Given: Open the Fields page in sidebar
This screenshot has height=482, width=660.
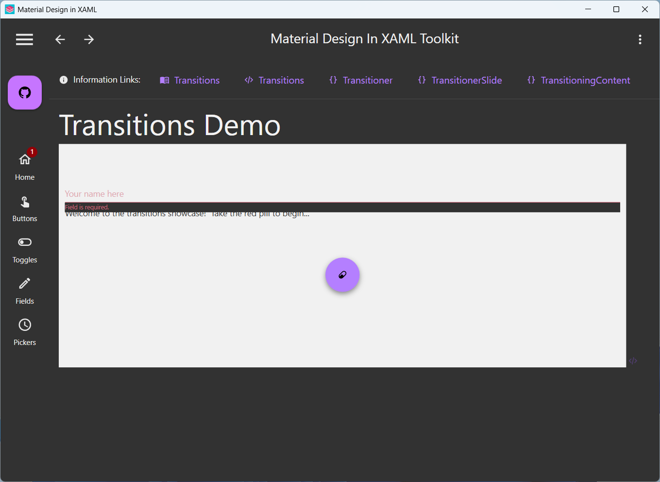Looking at the screenshot, I should click(25, 292).
